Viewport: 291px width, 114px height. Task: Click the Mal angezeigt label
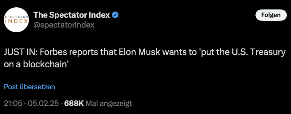109,103
